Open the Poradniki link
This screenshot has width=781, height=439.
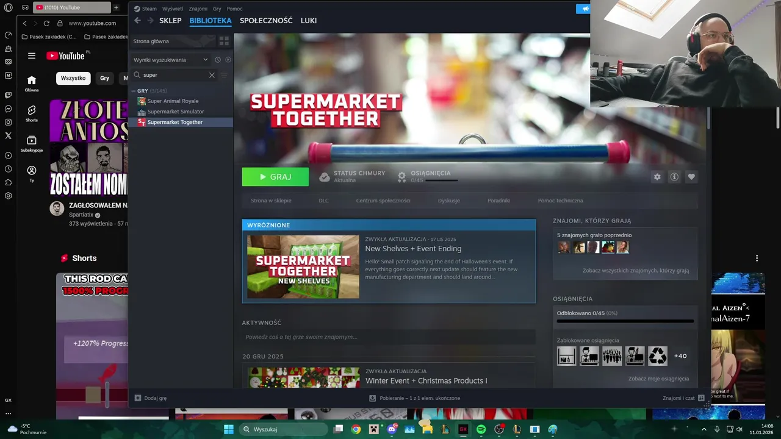point(498,201)
